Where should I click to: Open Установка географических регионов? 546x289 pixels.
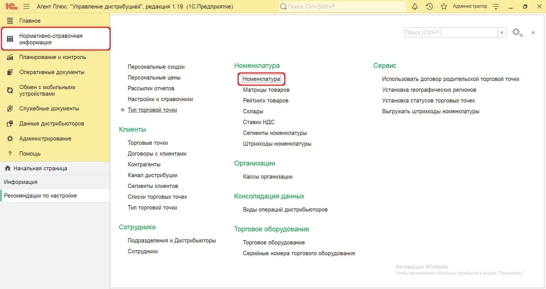429,90
